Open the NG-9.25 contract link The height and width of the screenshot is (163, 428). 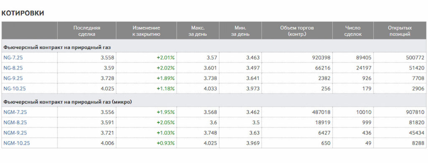(13, 78)
